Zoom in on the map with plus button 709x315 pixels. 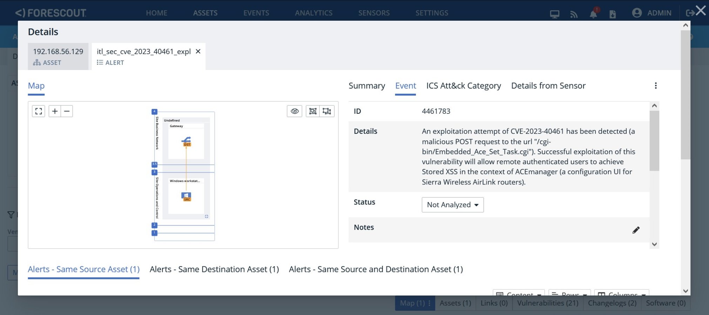(55, 111)
